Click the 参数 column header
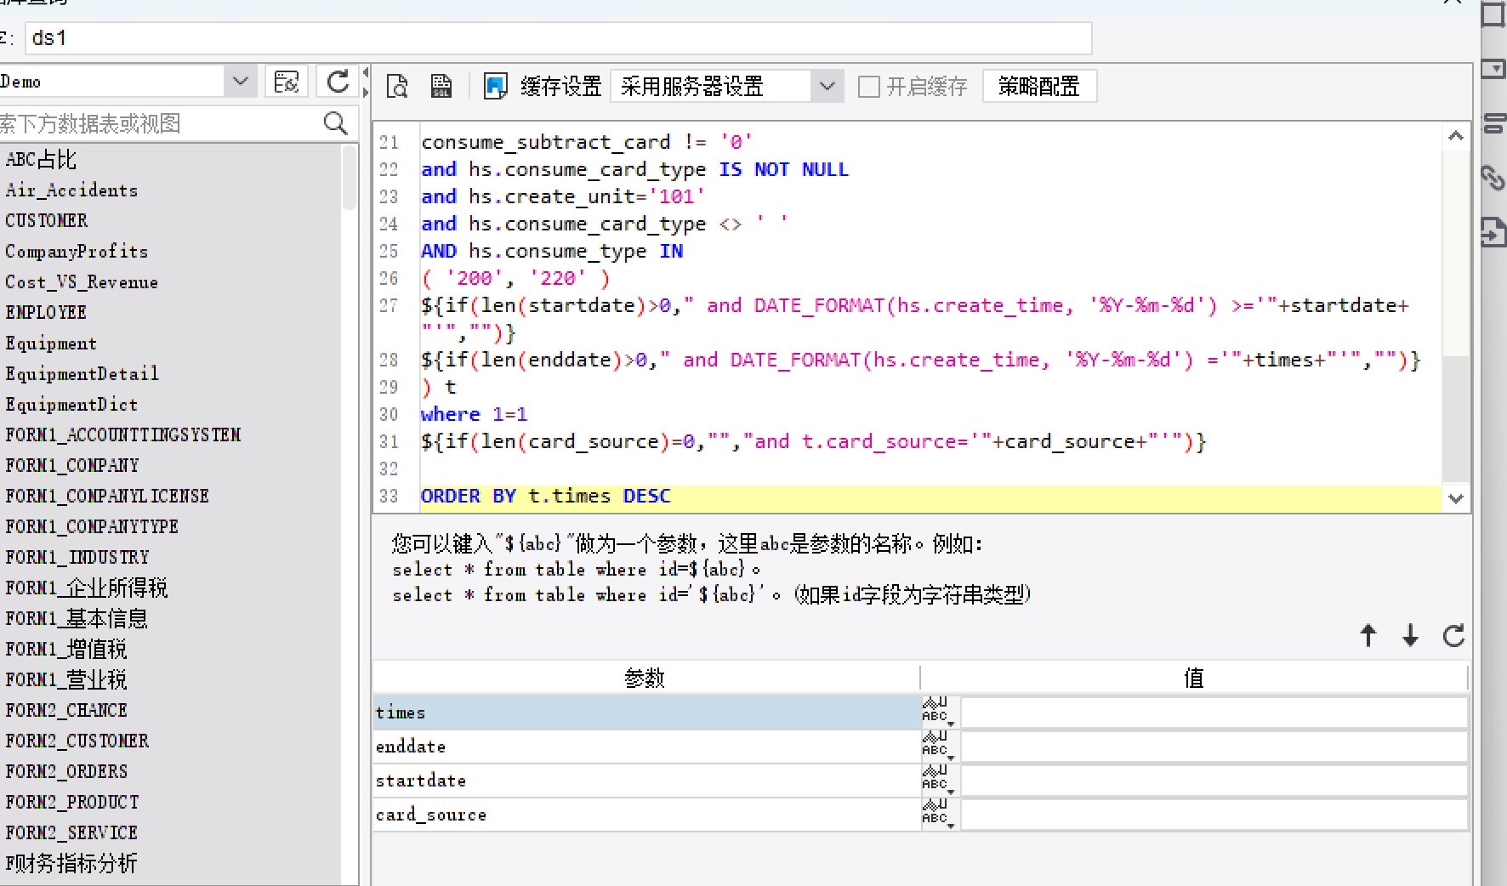 (x=645, y=678)
